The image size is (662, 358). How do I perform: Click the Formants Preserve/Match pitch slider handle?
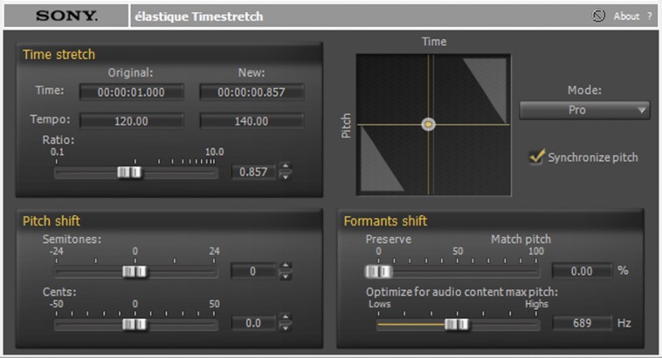(379, 271)
